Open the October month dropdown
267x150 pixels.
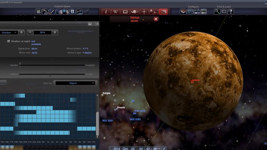pos(9,32)
